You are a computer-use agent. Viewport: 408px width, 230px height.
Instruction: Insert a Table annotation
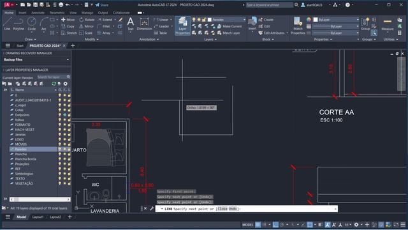click(161, 33)
